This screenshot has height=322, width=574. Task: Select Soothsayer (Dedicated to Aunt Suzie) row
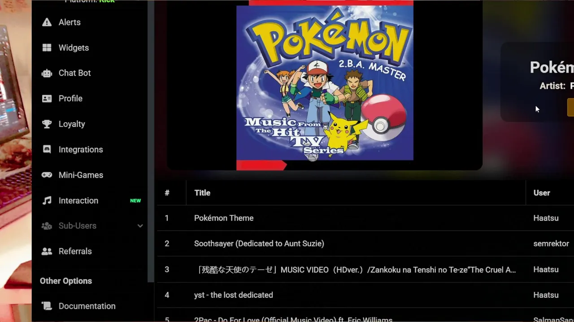pos(365,244)
